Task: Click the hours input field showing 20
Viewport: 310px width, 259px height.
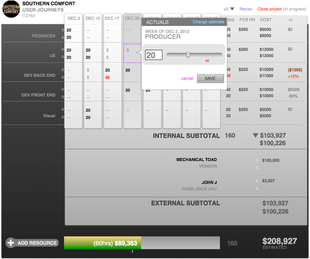Action: click(x=154, y=55)
